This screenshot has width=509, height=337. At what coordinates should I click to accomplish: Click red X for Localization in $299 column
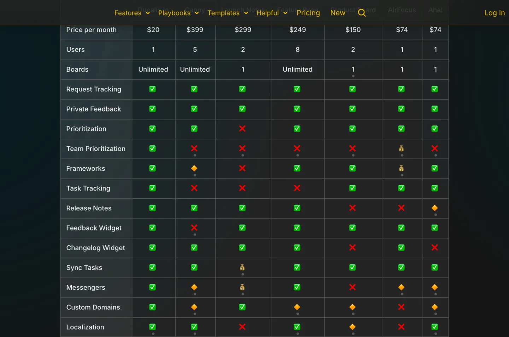242,327
